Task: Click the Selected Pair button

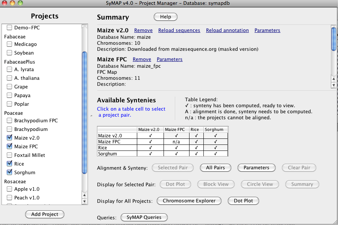Action: point(173,167)
